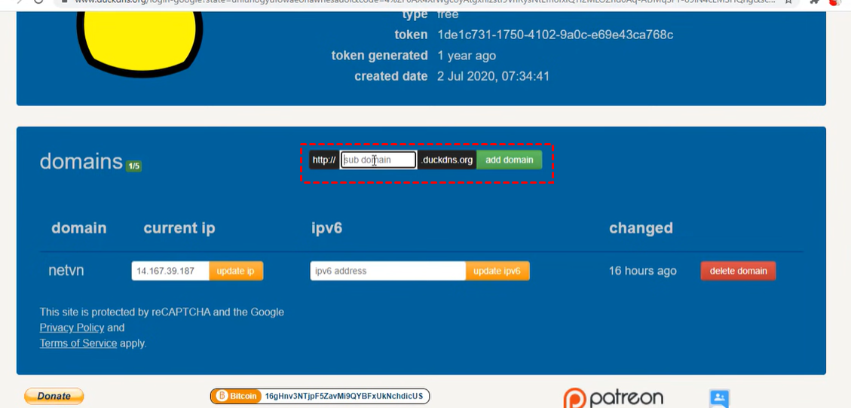The width and height of the screenshot is (851, 408).
Task: Click the current ip field showing 14.167.39.187
Action: point(170,271)
